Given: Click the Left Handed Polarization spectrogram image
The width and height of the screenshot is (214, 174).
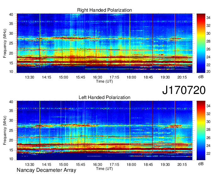Looking at the screenshot, I should (x=104, y=130).
